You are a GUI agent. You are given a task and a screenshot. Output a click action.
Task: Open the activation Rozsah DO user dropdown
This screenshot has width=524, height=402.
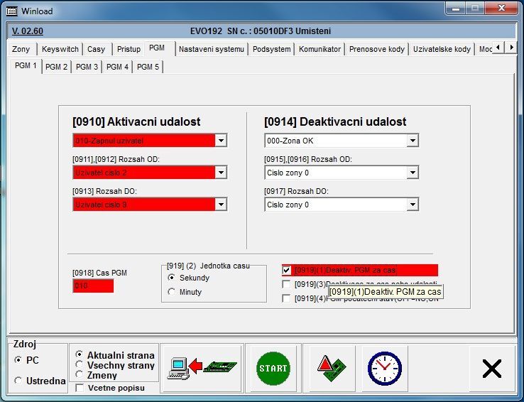coord(221,205)
